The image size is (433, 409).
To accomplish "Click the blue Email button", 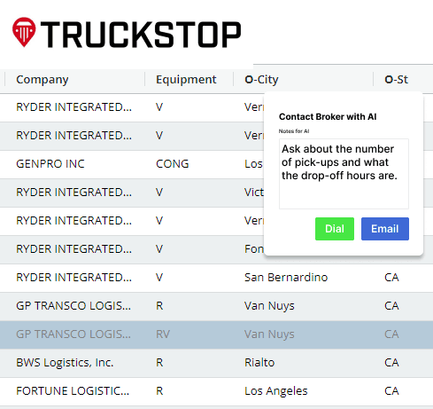I will (385, 229).
